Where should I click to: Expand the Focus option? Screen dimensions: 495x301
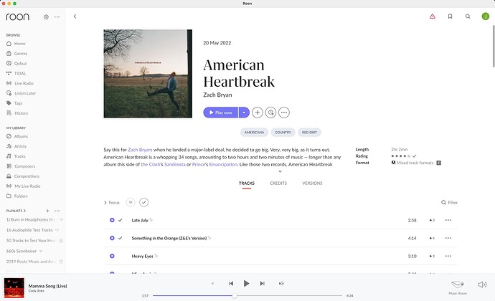point(112,203)
